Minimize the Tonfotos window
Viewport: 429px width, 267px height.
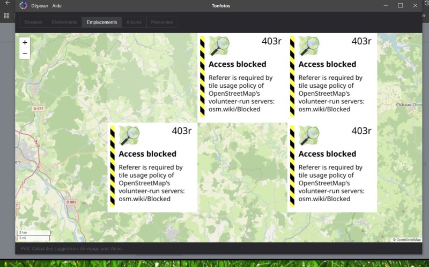[x=386, y=5]
